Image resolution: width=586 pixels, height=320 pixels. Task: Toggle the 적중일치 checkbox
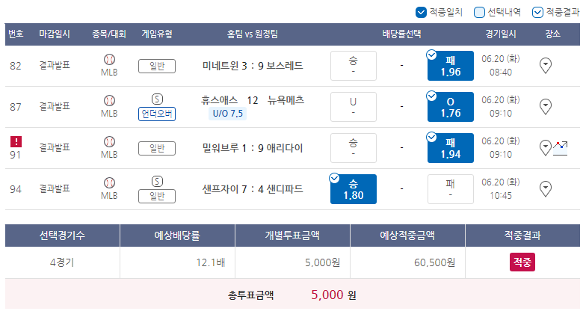point(421,12)
